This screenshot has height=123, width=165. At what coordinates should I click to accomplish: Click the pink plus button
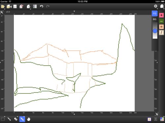(161, 15)
